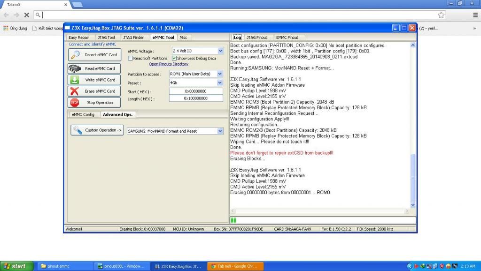Click Chrome's bookmark star icon

coord(441,15)
